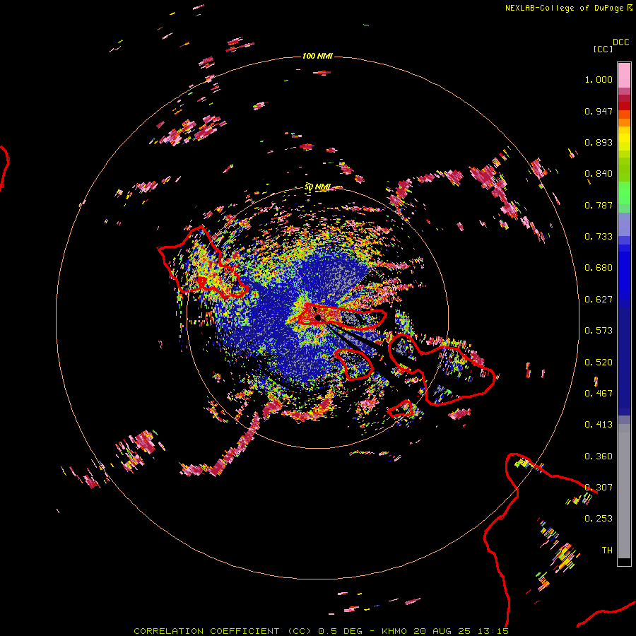Click the TH threshold label on the legend
636x636 pixels.
click(x=607, y=550)
